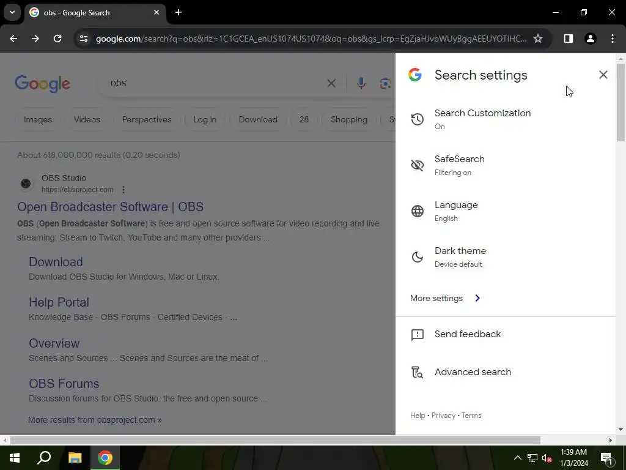This screenshot has height=470, width=626.
Task: Open SafeSearch filtering setting
Action: (x=506, y=165)
